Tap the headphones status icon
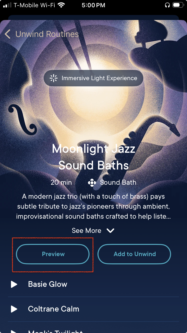 (x=167, y=5)
